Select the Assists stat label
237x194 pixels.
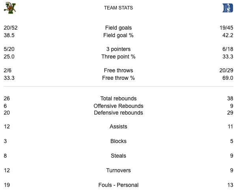118,127
